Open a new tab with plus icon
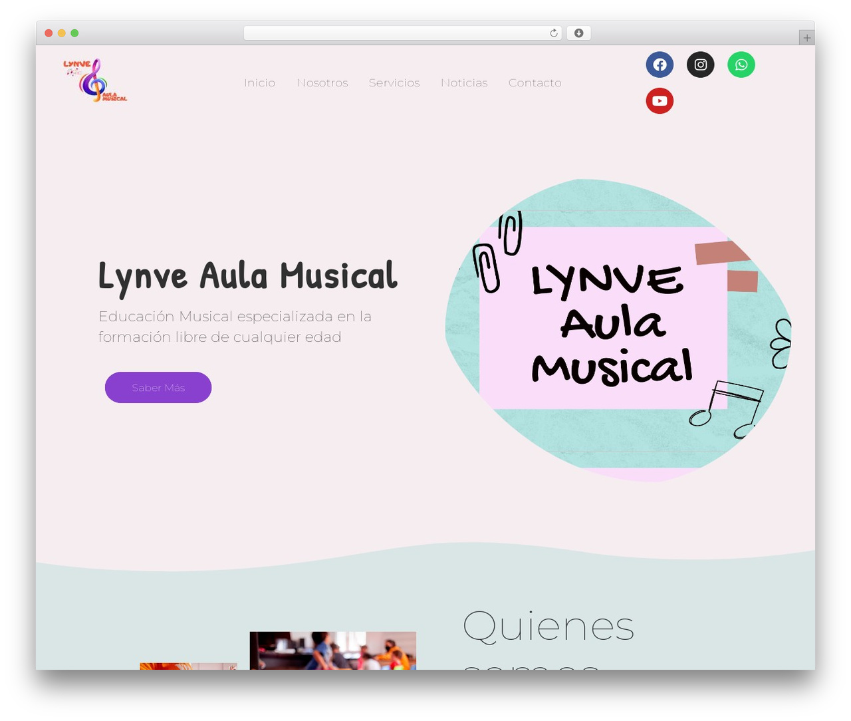Screen dimensions: 851x721 806,38
